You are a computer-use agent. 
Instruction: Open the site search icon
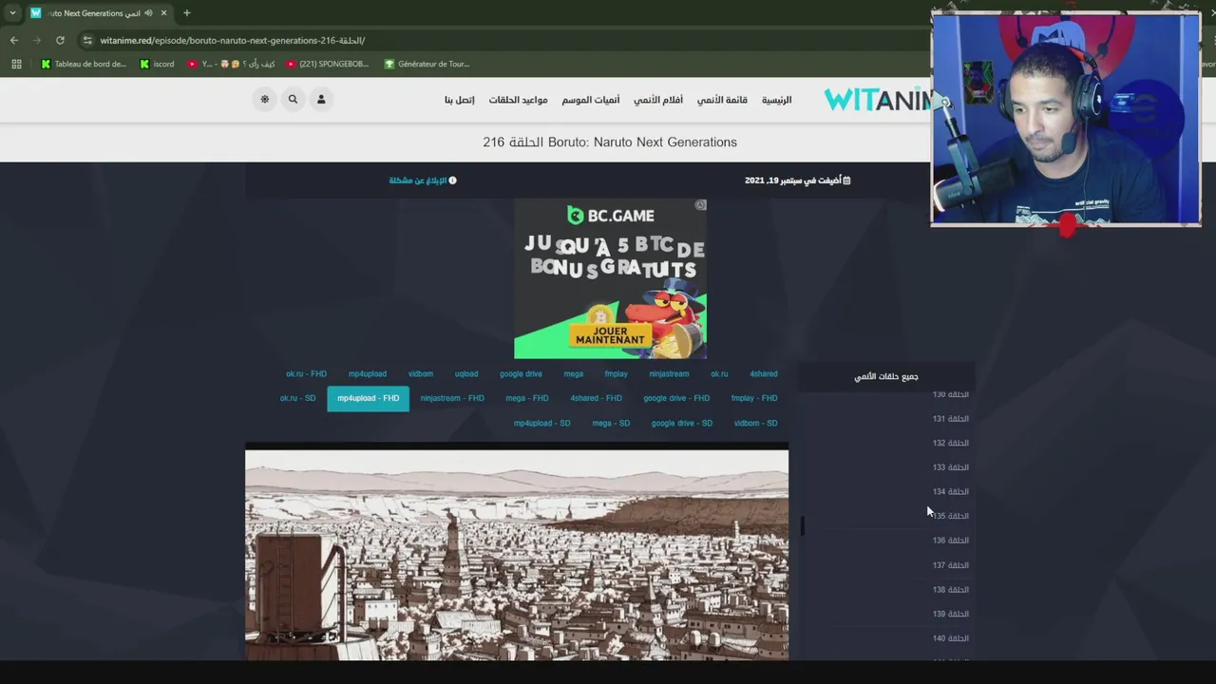[293, 99]
